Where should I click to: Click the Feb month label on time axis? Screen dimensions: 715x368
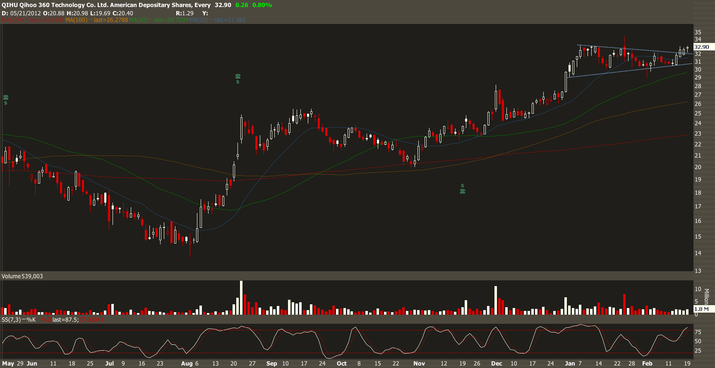coord(647,363)
